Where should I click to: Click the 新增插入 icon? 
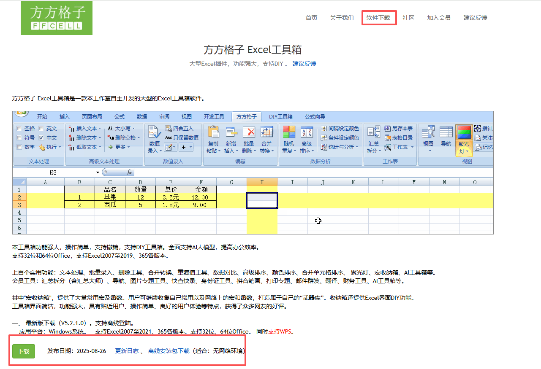[231, 132]
